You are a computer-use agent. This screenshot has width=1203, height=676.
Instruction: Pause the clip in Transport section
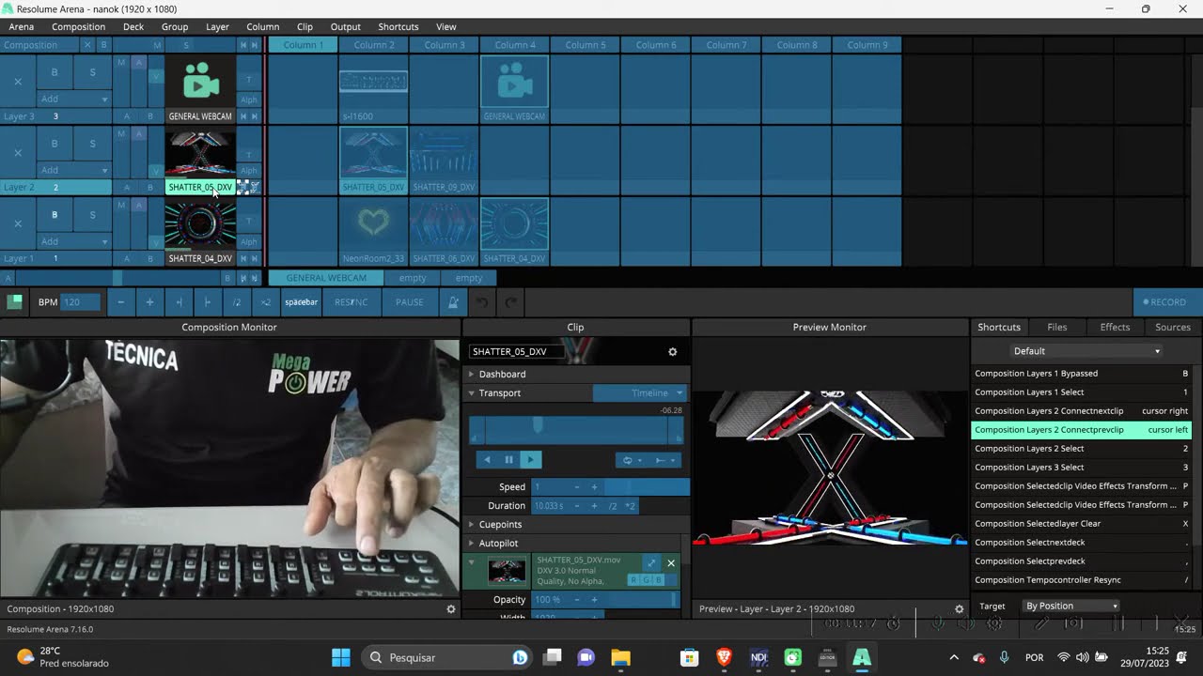pyautogui.click(x=508, y=460)
